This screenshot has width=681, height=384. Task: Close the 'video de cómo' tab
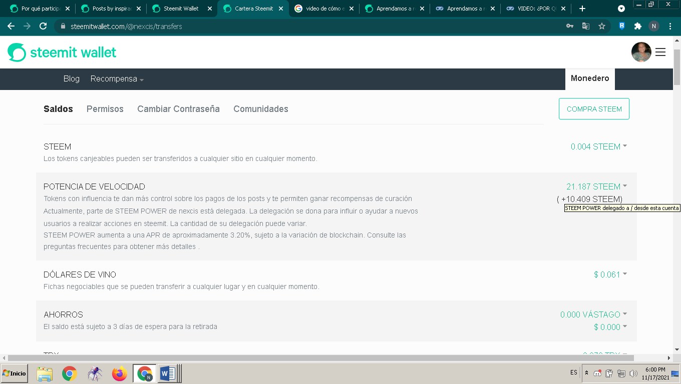pos(352,8)
